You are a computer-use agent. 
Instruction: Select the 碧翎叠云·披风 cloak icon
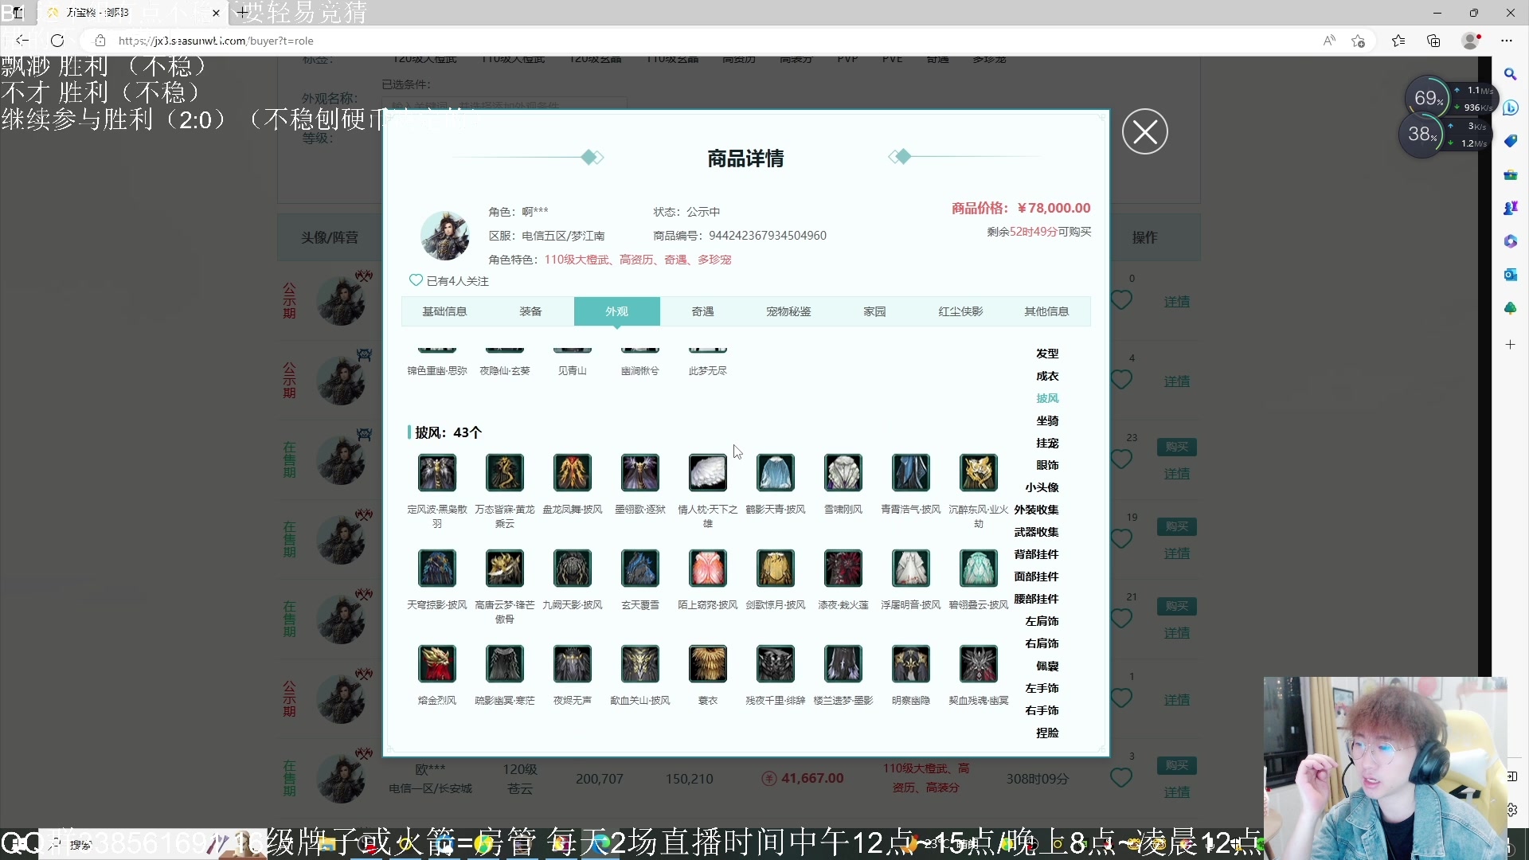[979, 569]
